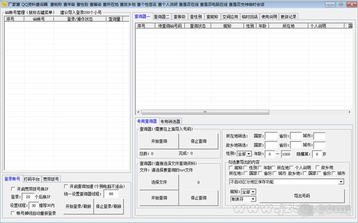Check 年龄 in export content options
Viewport: 358px width, 223px height.
click(259, 168)
